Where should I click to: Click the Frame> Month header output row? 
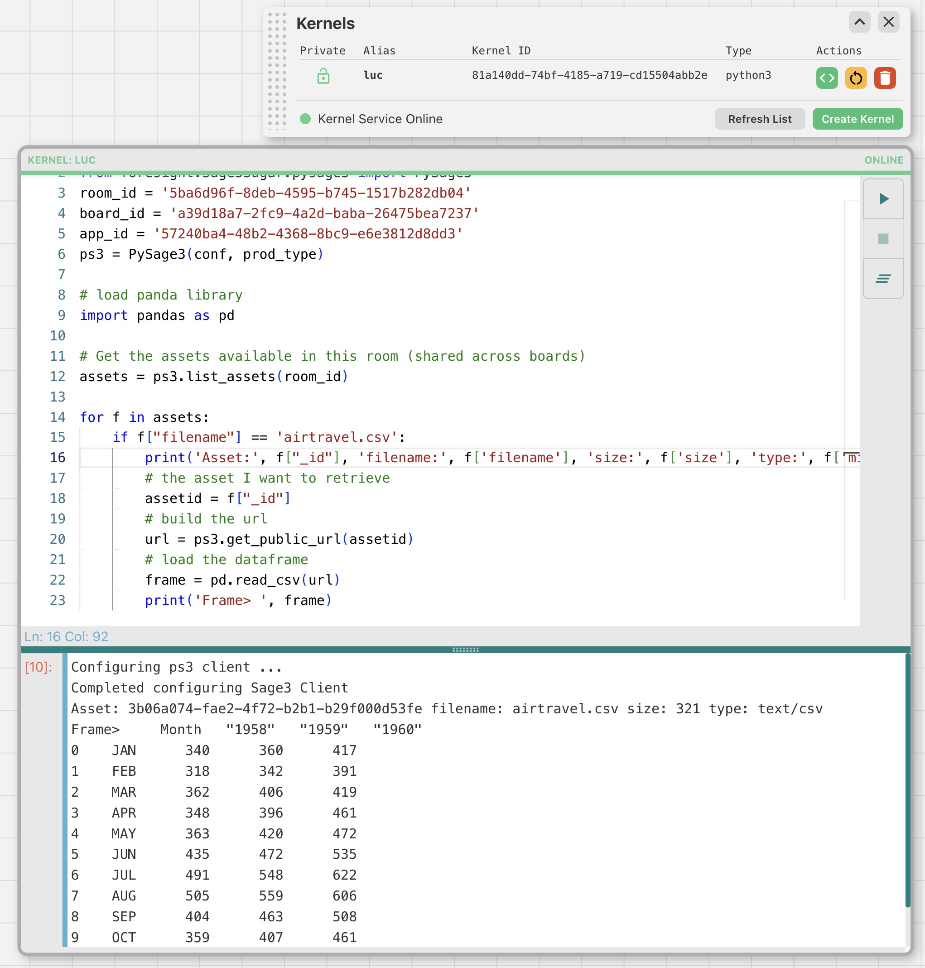click(x=246, y=729)
